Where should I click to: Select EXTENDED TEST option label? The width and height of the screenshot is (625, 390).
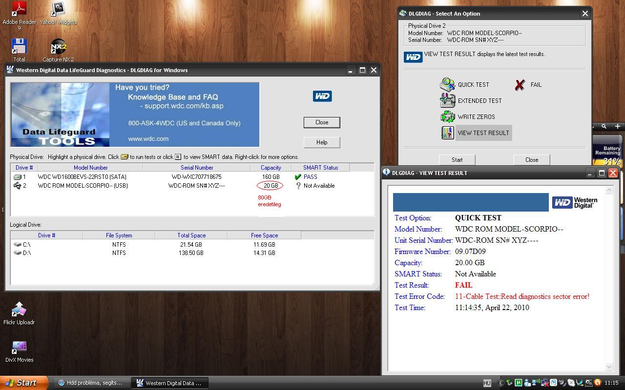pos(479,100)
